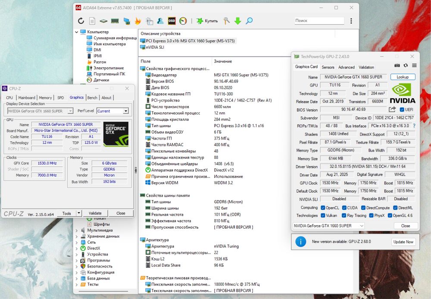This screenshot has height=299, width=431.
Task: Toggle the UEFI checkbox in GPU-Z
Action: [402, 110]
